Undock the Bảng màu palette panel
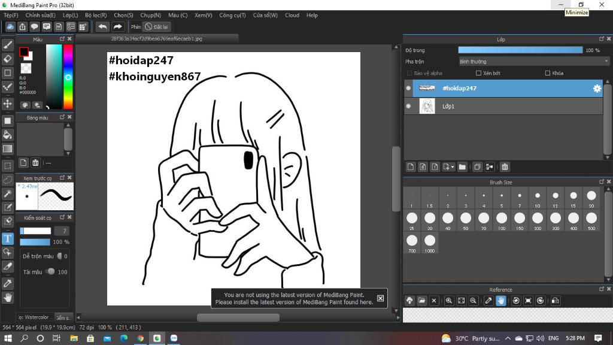 (x=62, y=117)
